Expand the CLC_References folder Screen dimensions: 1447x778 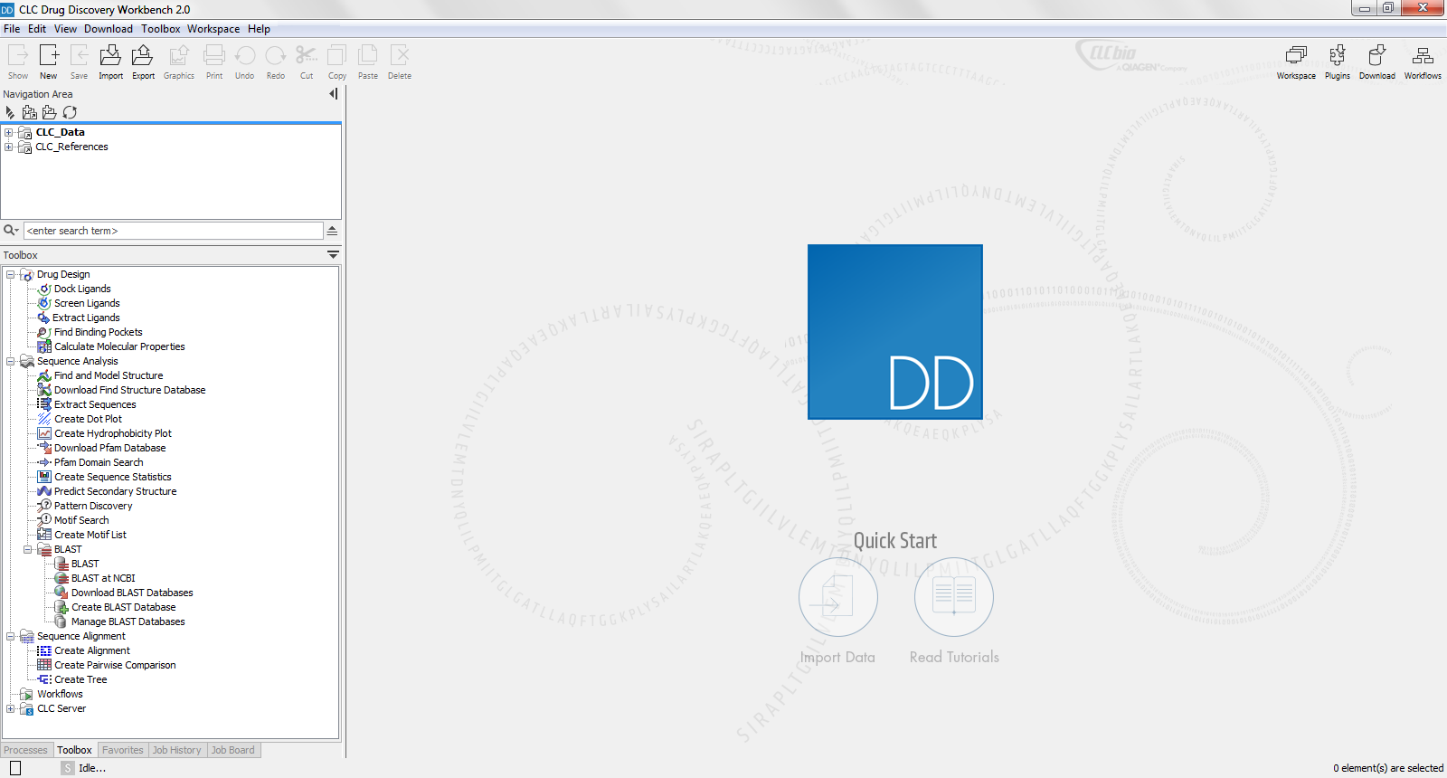[x=9, y=147]
